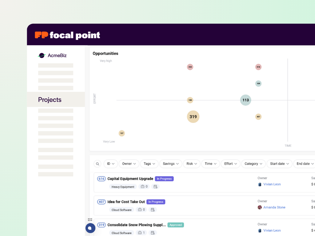Click briefcase icon on Capital Equipment Upgrade row
The width and height of the screenshot is (315, 236).
142,187
